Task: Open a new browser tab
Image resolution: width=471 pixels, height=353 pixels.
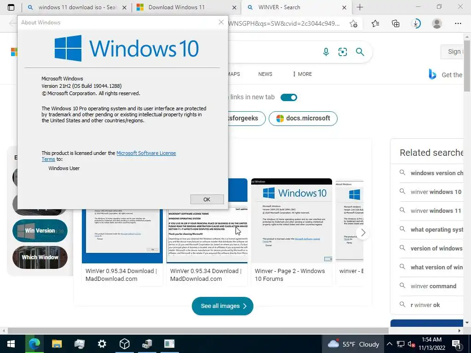Action: coord(360,7)
